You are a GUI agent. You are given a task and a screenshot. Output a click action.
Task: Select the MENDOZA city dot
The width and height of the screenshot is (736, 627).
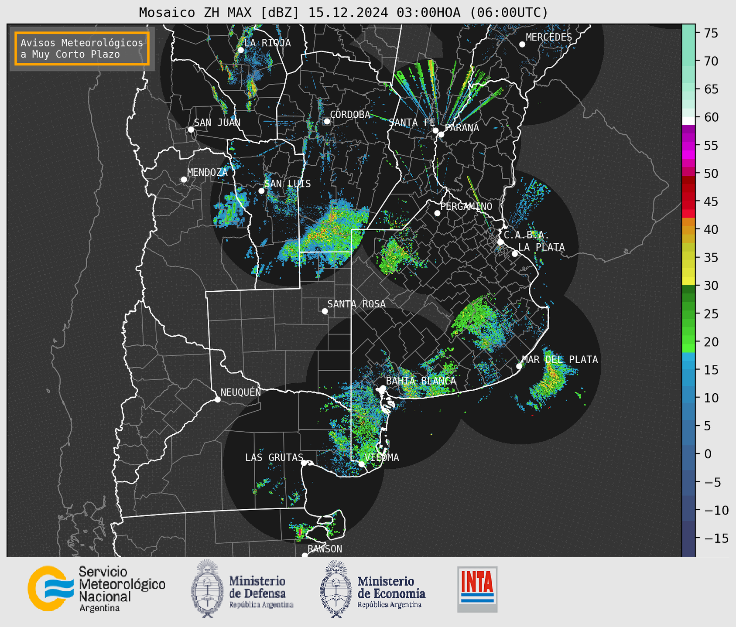coord(184,180)
